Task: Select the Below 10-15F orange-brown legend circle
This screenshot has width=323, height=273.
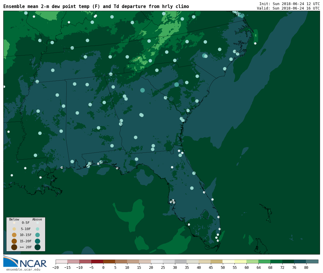Action: tap(14, 235)
